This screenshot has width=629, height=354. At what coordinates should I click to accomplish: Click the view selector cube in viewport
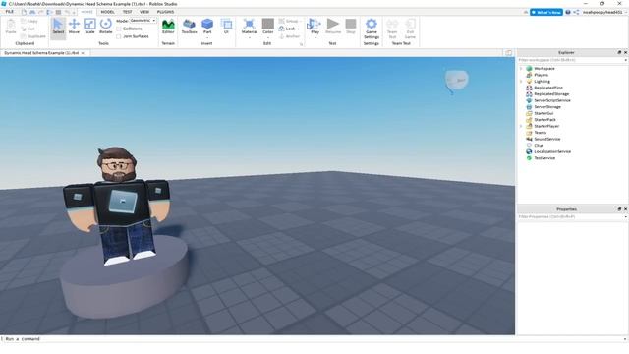click(x=456, y=81)
